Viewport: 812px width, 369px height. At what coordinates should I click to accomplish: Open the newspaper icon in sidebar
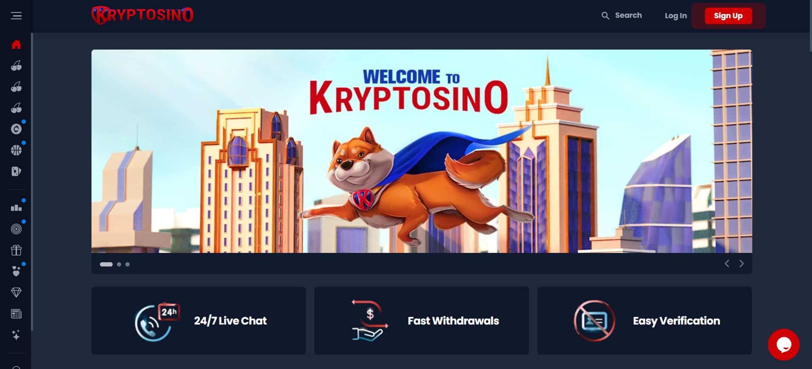tap(16, 314)
